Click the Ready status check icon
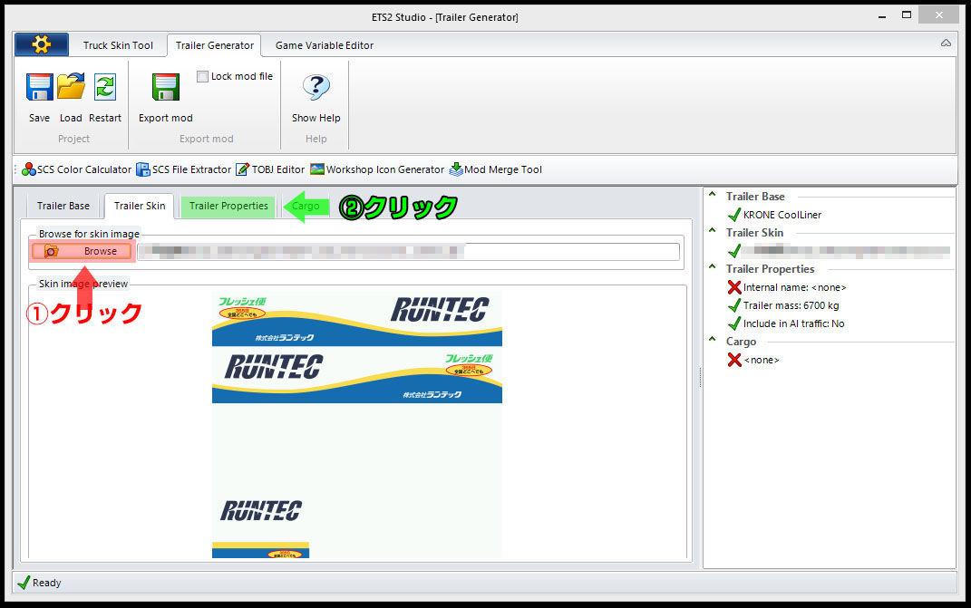The height and width of the screenshot is (608, 971). (24, 583)
